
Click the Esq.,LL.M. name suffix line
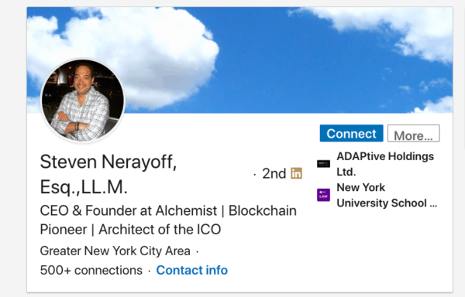click(x=84, y=187)
